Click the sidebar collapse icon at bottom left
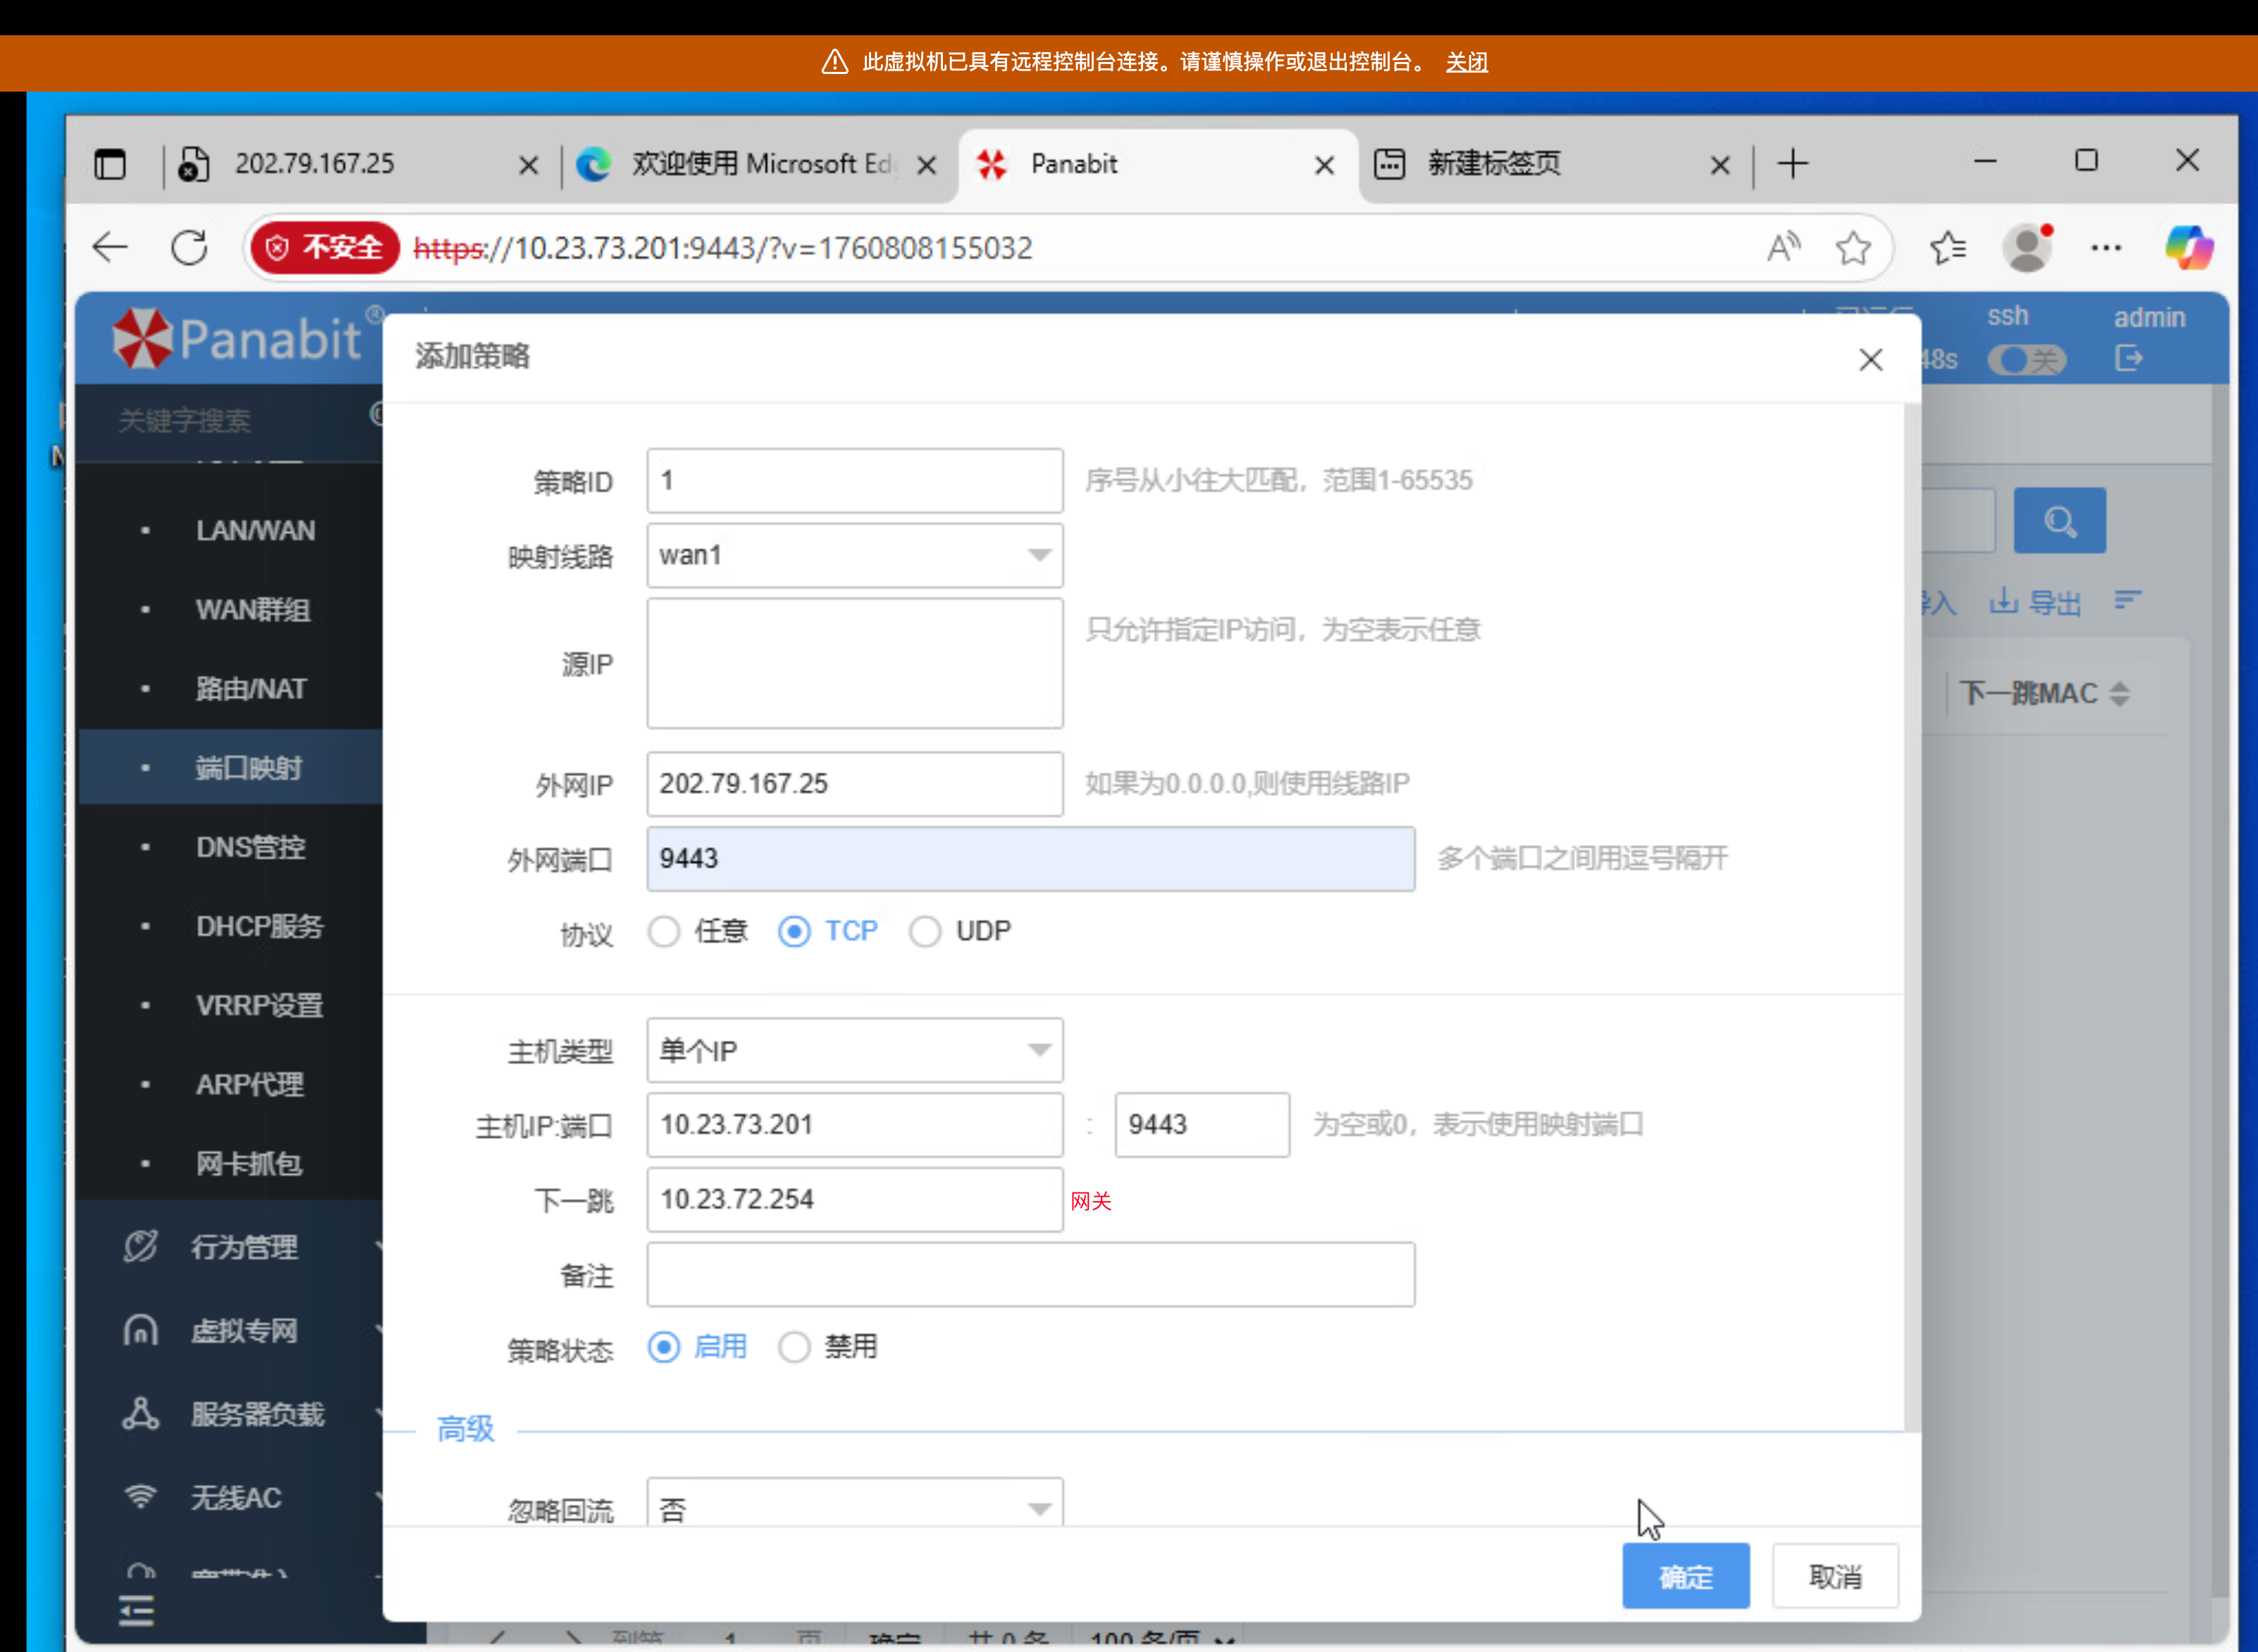2258x1652 pixels. [136, 1610]
